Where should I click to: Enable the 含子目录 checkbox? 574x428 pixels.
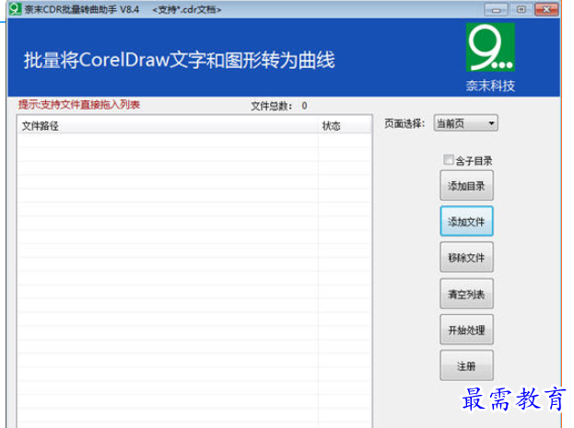[448, 159]
